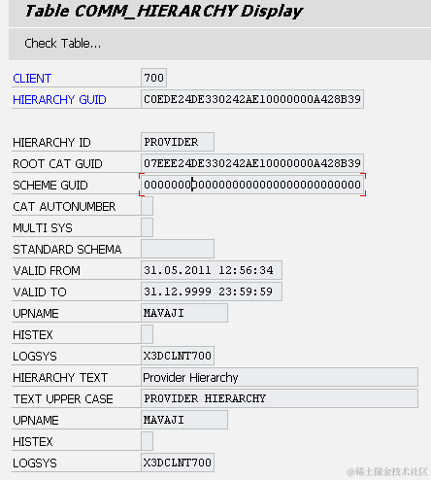Screen dimensions: 431x480
Task: Click the second UPNAME field below TEXT UPPER CASE
Action: coord(184,420)
